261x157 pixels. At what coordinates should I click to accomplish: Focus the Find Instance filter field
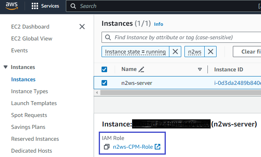pyautogui.click(x=181, y=37)
